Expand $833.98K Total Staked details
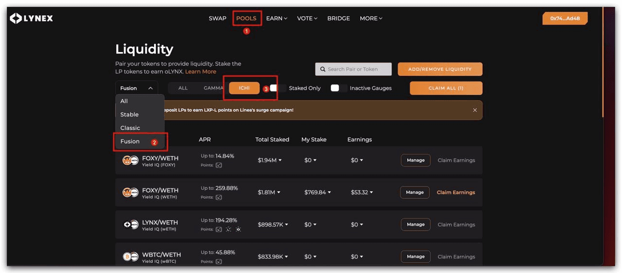This screenshot has width=622, height=273. click(x=273, y=256)
